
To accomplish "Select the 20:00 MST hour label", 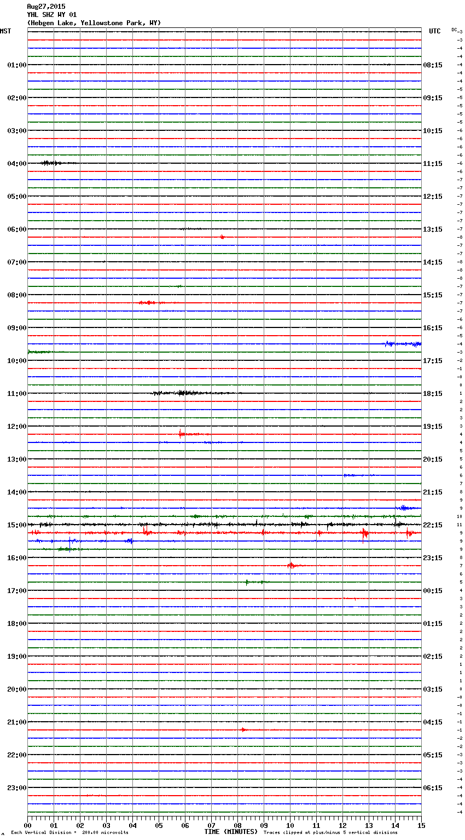I will pyautogui.click(x=16, y=689).
